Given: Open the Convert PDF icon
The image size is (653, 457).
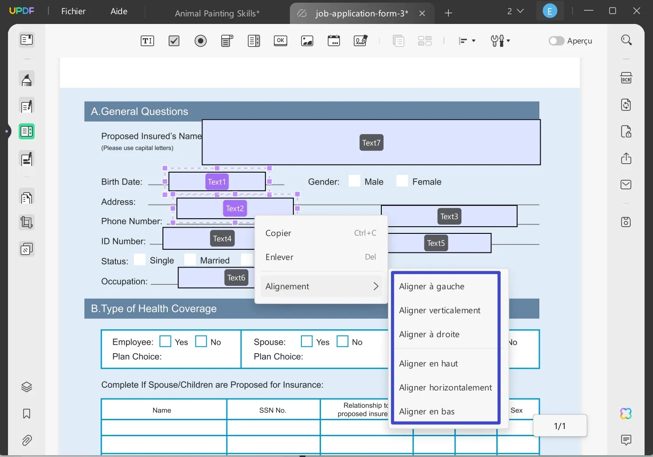Looking at the screenshot, I should pos(626,105).
